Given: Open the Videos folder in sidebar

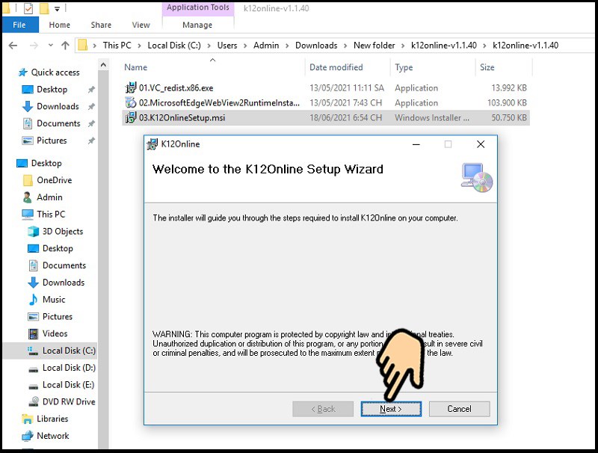Looking at the screenshot, I should (55, 333).
